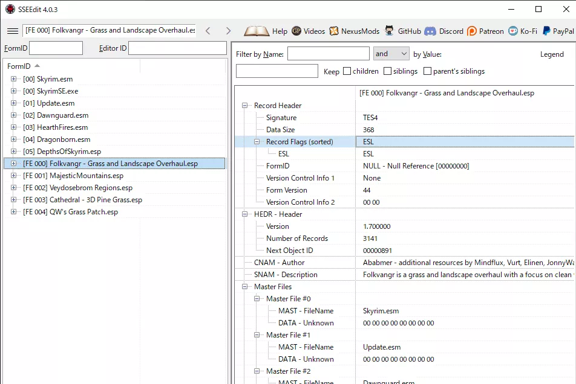This screenshot has height=384, width=576.
Task: Collapse HEDR - Header section
Action: coord(244,214)
